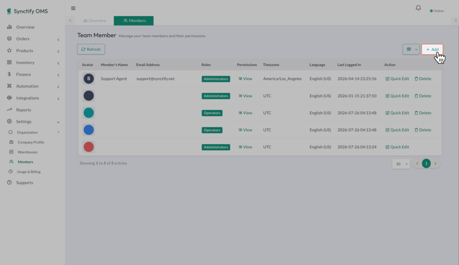Collapse the Organization submenu chevron

pyautogui.click(x=59, y=132)
